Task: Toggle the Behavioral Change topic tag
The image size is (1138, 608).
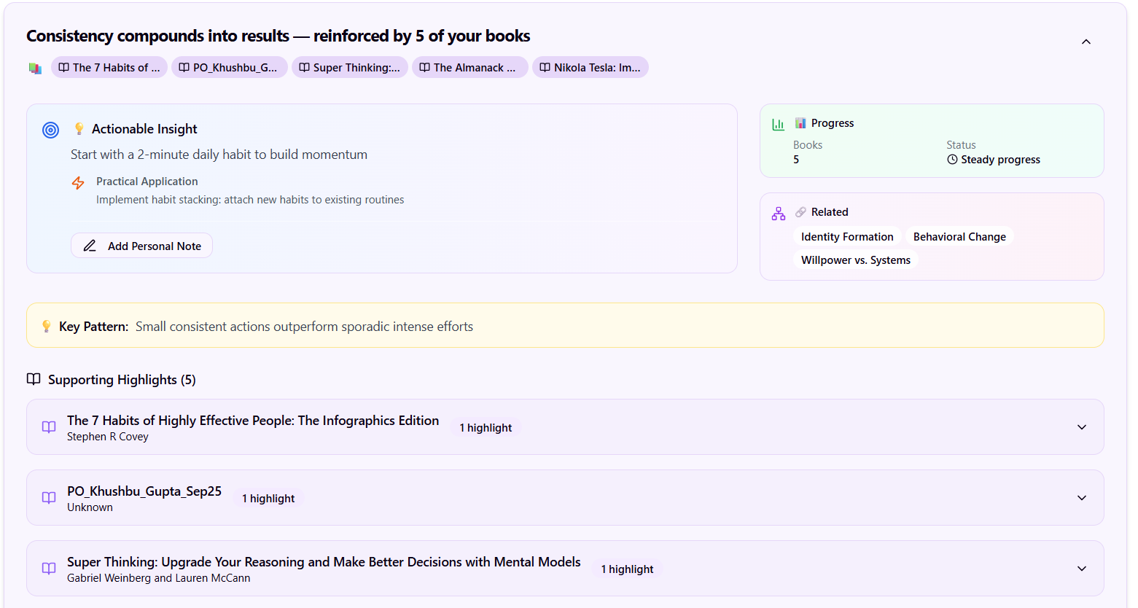Action: tap(959, 236)
